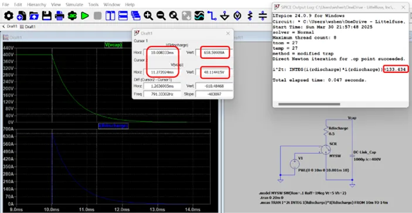Viewport: 412px width, 213px height.
Task: Save the schematic with the floppy disk icon
Action: (47, 16)
